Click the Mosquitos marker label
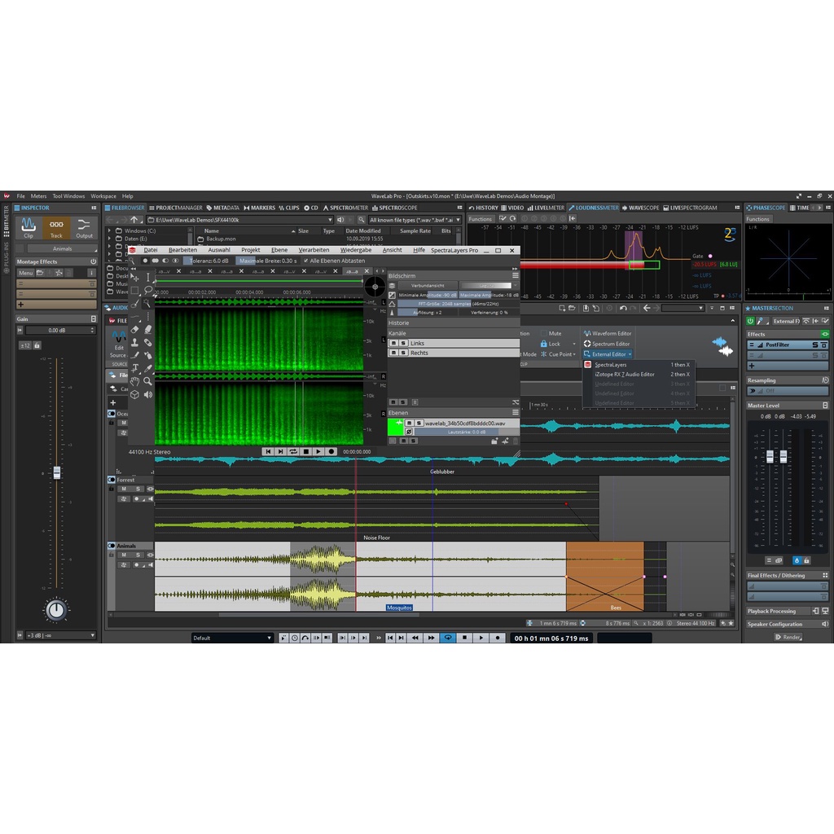This screenshot has width=834, height=834. click(399, 608)
